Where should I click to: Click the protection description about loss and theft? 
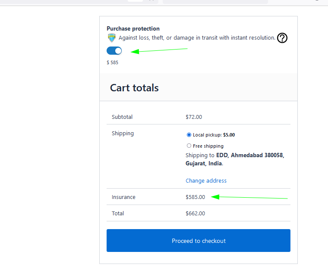coord(197,38)
